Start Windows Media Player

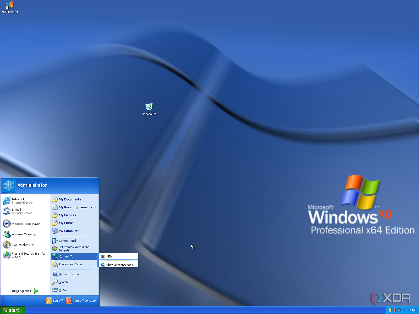click(25, 224)
